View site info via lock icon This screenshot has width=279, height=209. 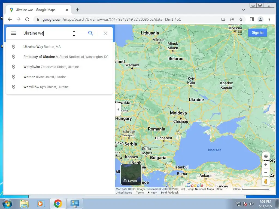coord(38,19)
